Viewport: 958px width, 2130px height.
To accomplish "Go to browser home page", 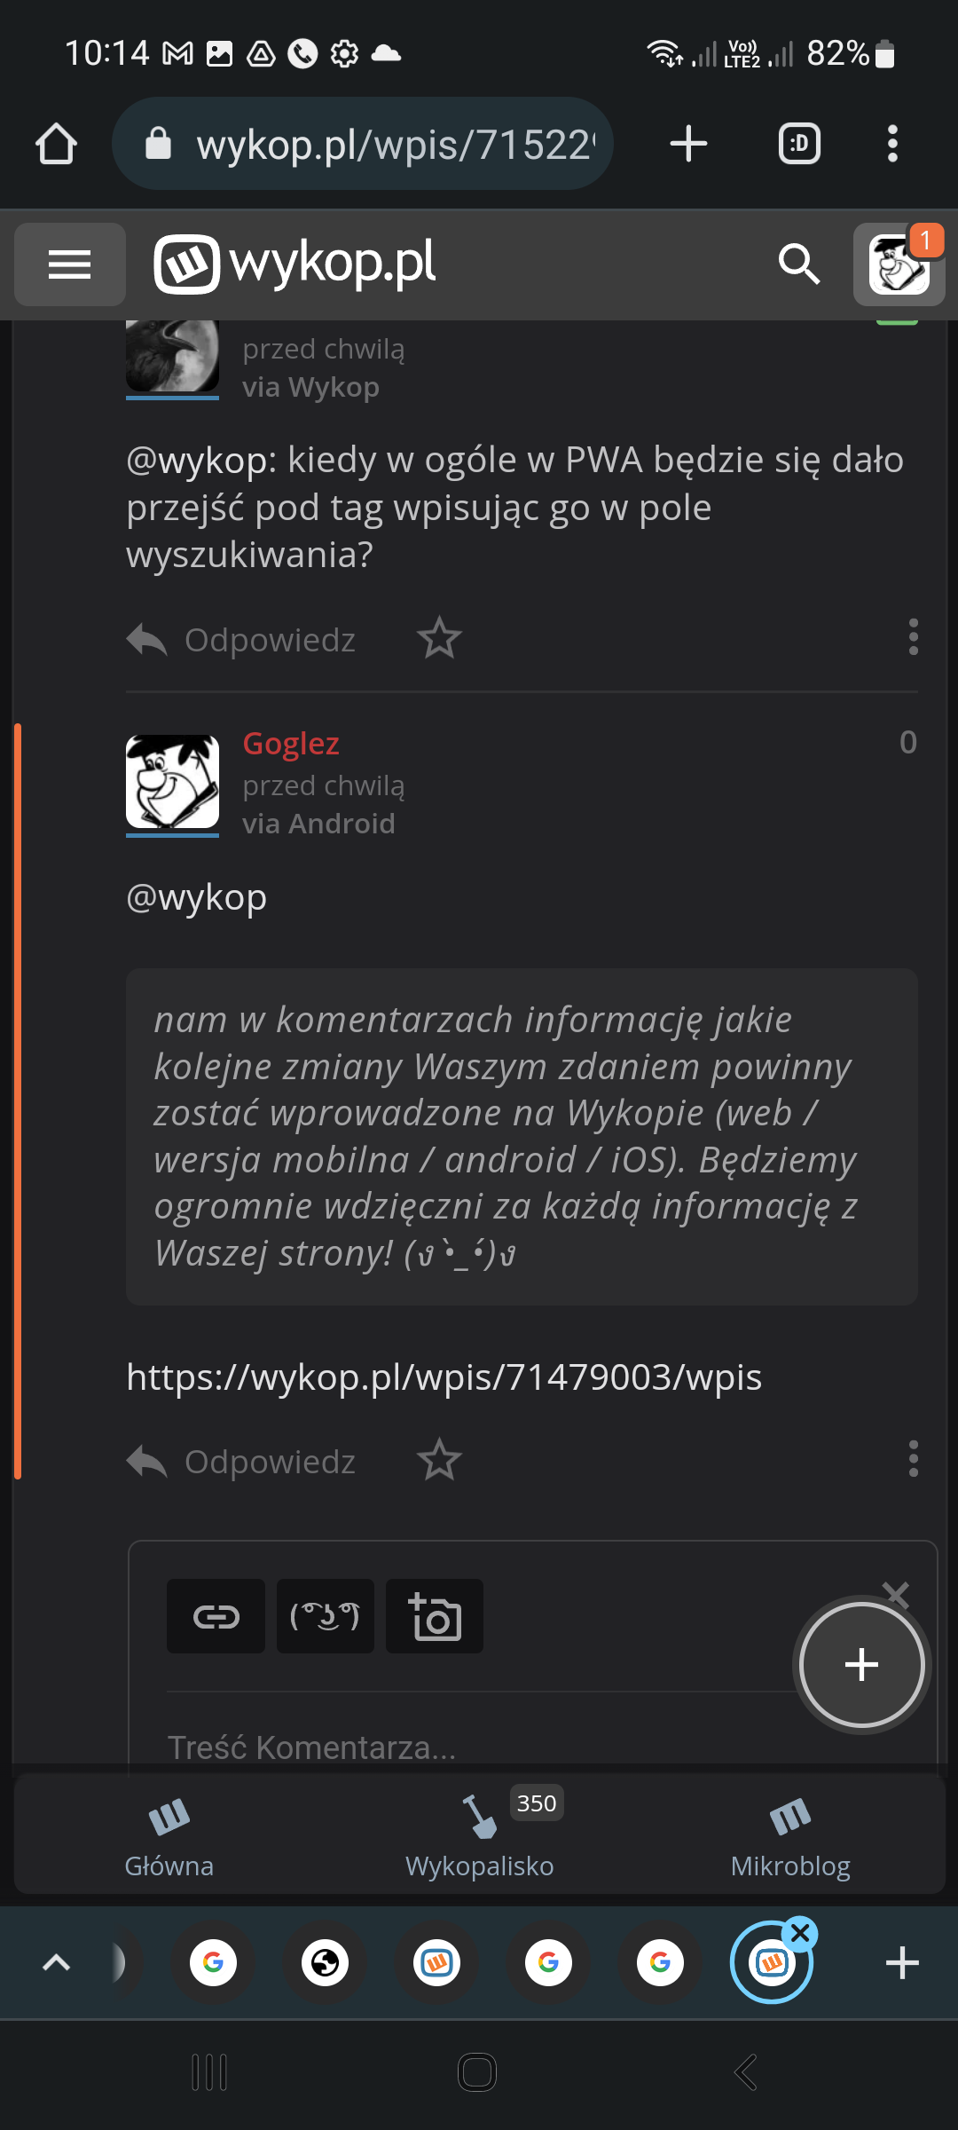I will 56,144.
